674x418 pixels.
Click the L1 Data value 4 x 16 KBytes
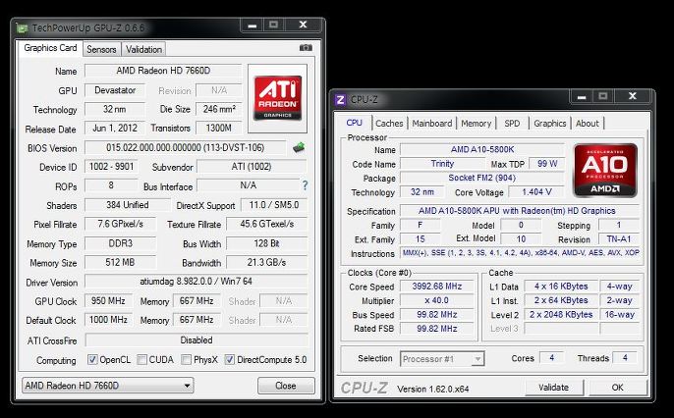point(561,287)
